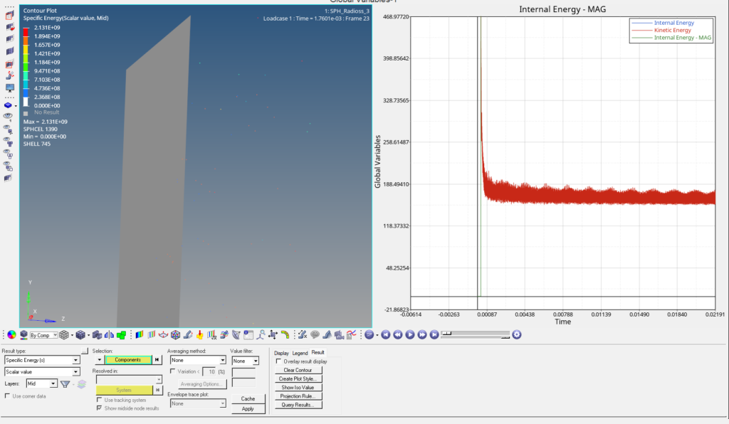Select the wireframe cube display mode
Screen dimensions: 729x424
[x=64, y=335]
